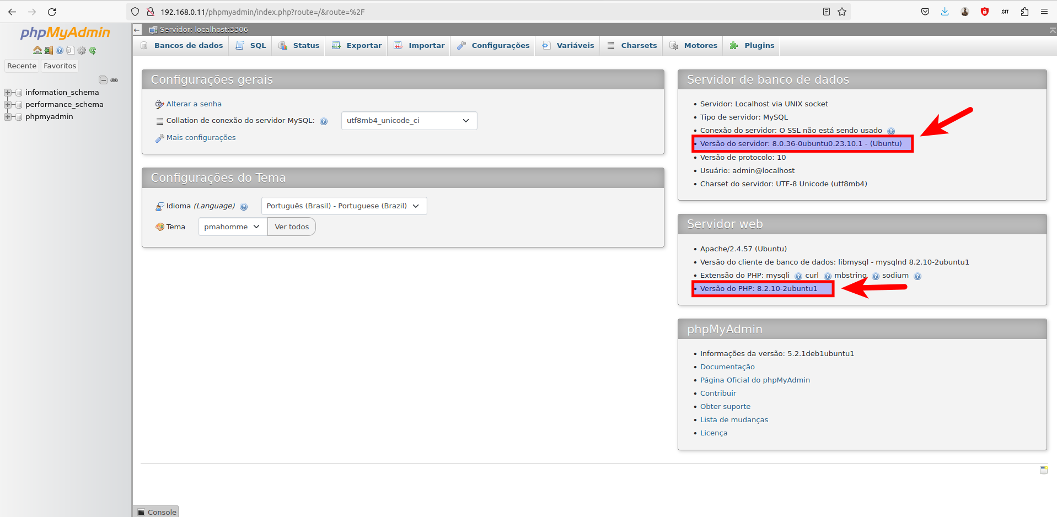Open the Mais configurações link
The image size is (1057, 517).
pyautogui.click(x=201, y=138)
